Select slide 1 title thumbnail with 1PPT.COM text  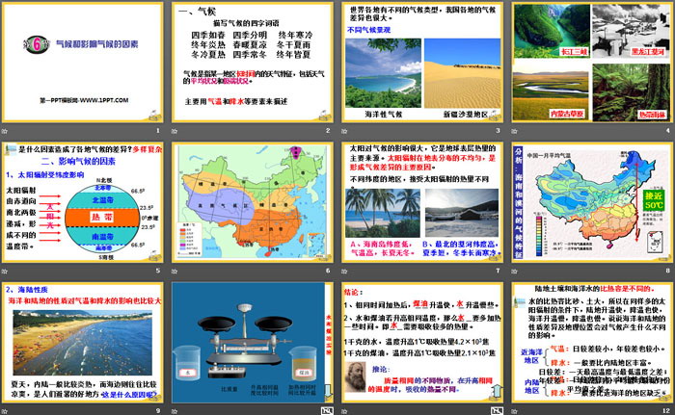point(83,63)
